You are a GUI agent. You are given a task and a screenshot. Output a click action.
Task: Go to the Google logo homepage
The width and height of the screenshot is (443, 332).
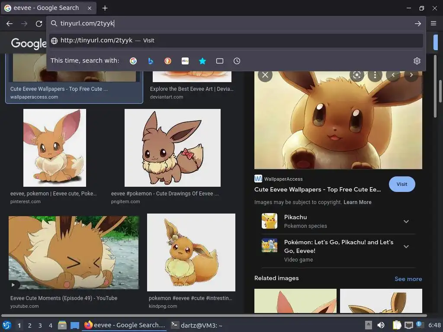(x=28, y=43)
